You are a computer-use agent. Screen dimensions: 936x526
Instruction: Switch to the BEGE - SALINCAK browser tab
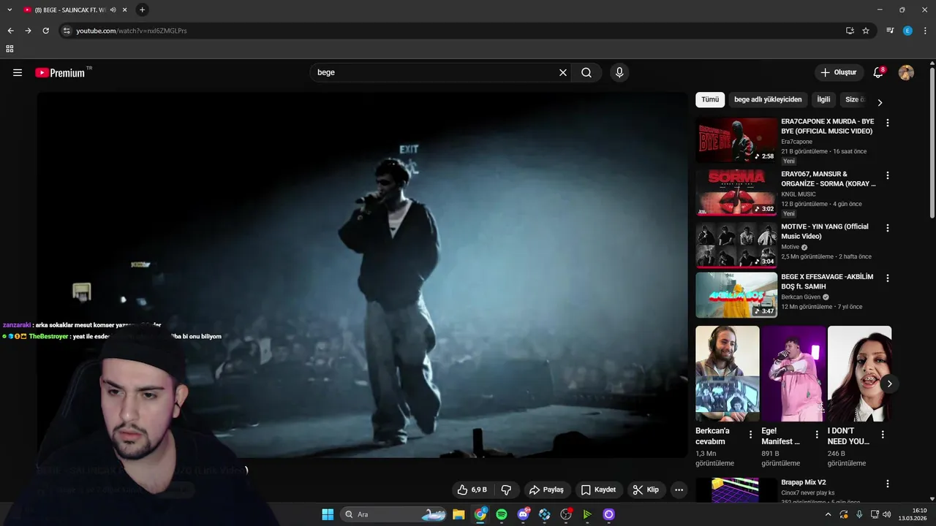[x=71, y=9]
